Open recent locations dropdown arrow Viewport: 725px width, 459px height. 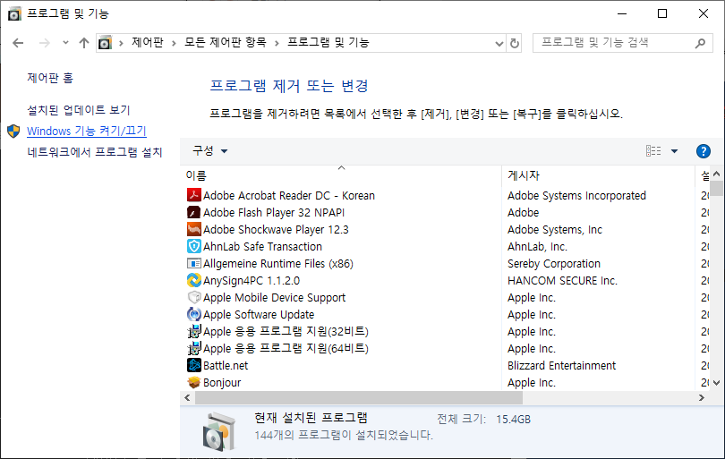[65, 43]
